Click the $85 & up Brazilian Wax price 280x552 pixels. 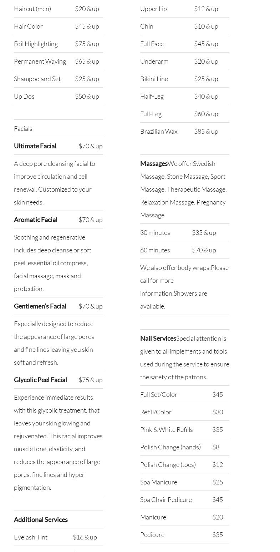[206, 131]
